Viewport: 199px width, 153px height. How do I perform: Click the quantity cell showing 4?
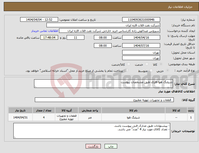tap(44, 117)
